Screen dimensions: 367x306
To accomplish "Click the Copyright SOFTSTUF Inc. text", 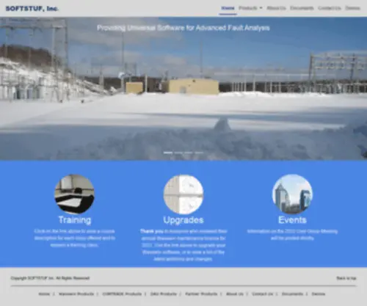I will pyautogui.click(x=50, y=278).
